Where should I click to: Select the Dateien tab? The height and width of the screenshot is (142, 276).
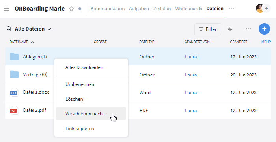pos(215,9)
